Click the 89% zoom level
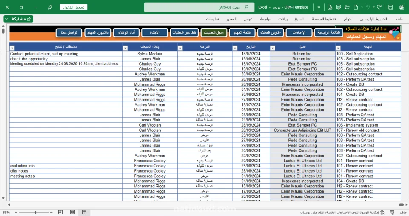The width and height of the screenshot is (409, 216). point(6,213)
